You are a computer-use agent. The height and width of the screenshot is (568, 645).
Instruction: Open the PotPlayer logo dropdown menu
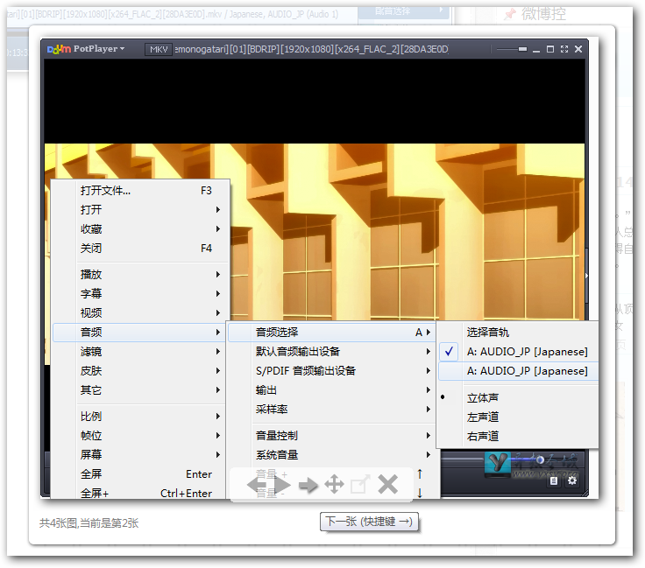86,49
